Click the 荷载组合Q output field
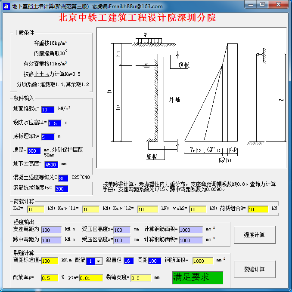Viewport: 292px width, 292px height. (258, 209)
